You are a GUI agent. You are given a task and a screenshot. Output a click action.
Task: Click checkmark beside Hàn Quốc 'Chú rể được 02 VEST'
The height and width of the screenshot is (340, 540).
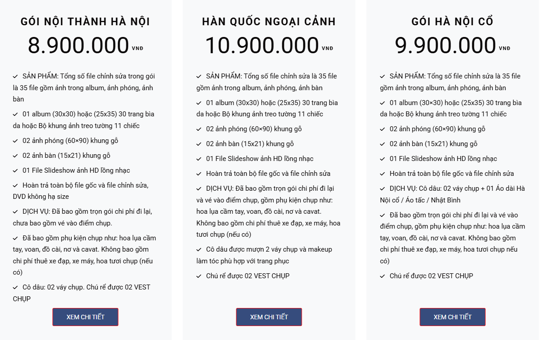(x=199, y=276)
